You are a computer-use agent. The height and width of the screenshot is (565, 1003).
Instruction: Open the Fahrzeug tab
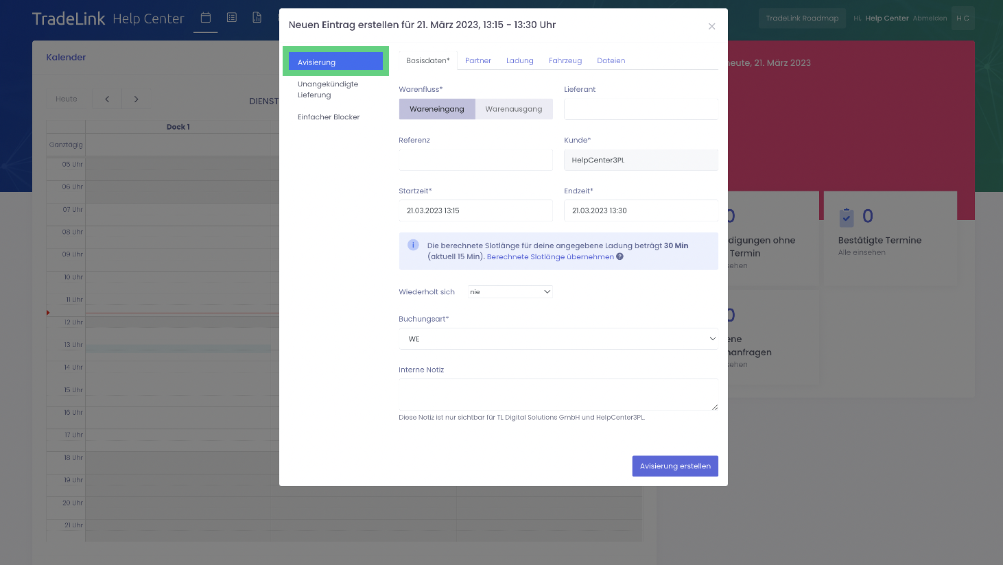[565, 61]
